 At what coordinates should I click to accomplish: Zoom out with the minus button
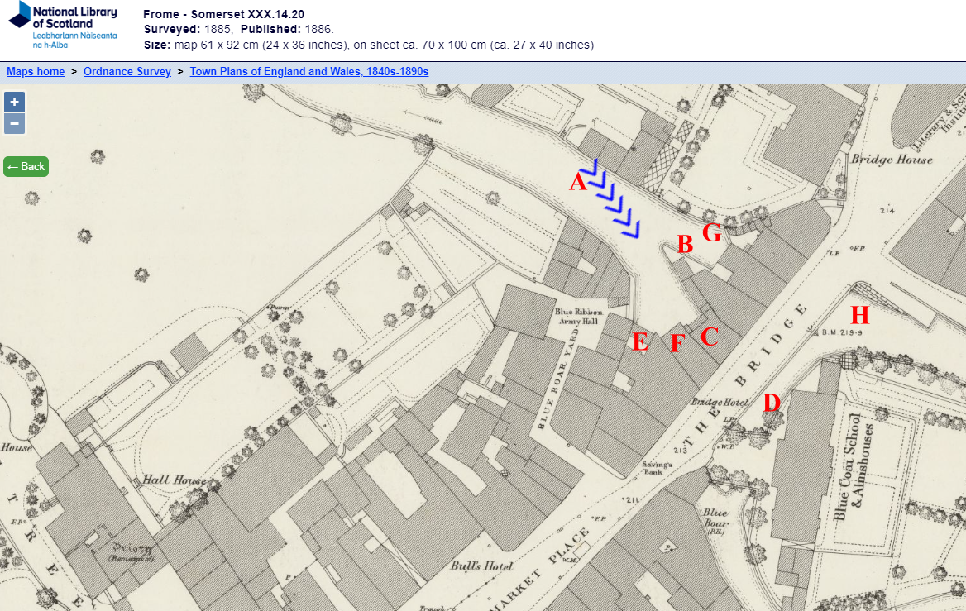[x=14, y=124]
